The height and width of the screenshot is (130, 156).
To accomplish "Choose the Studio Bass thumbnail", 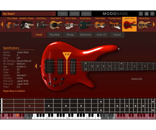I will pyautogui.click(x=85, y=24).
